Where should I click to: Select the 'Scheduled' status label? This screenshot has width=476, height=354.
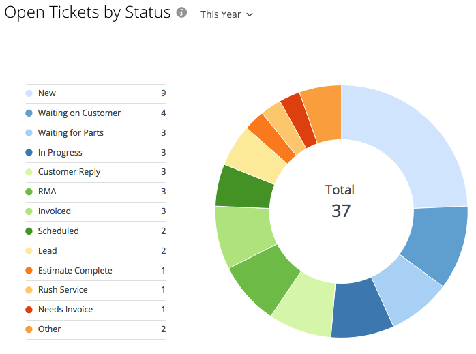pyautogui.click(x=58, y=231)
